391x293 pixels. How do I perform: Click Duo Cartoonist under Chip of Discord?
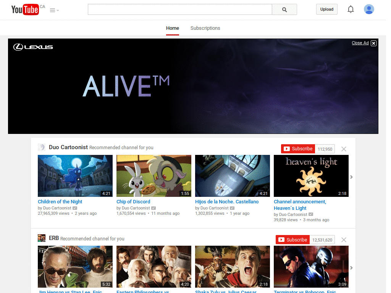click(x=136, y=208)
